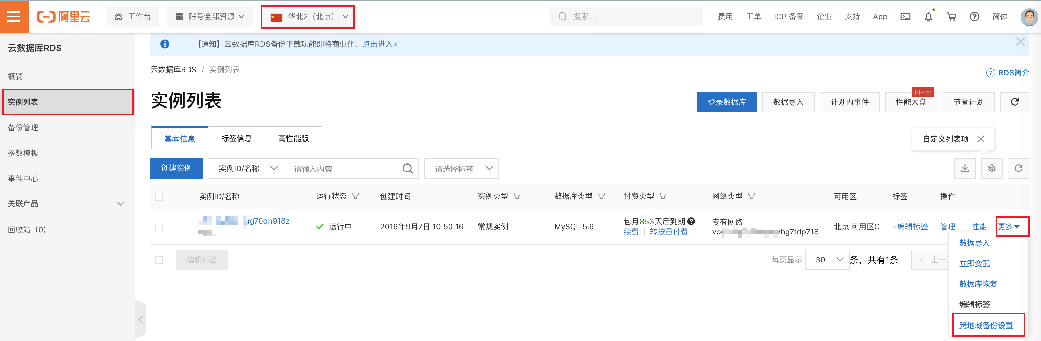
Task: Check the instance row checkbox
Action: point(159,227)
